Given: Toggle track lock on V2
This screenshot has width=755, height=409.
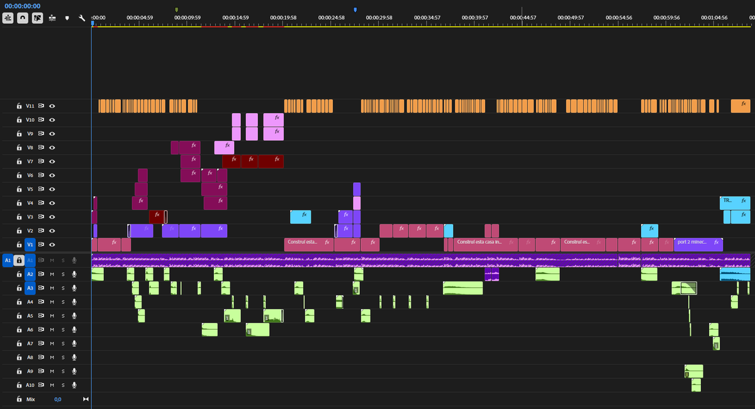Looking at the screenshot, I should click(20, 230).
